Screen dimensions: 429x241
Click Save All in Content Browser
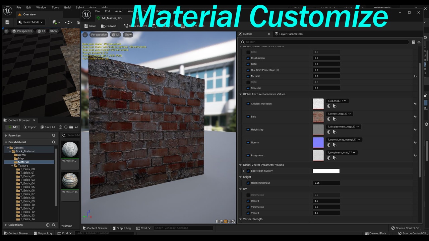[x=48, y=127]
